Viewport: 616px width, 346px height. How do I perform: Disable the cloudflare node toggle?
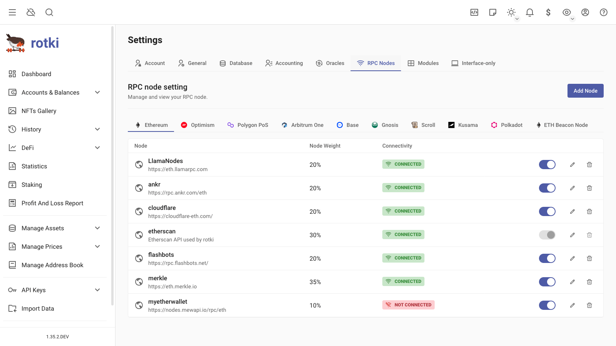[547, 211]
